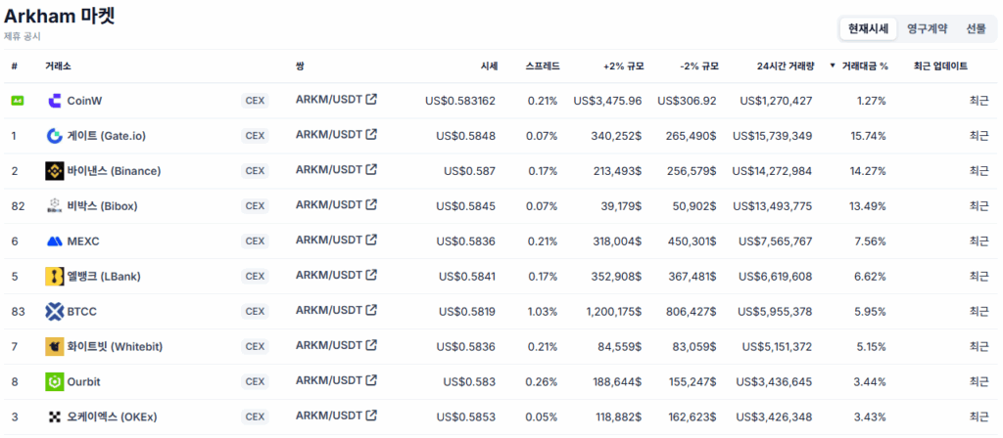Open Gate.io ARKM/USDT pair link
Image resolution: width=1003 pixels, height=438 pixels.
[x=329, y=135]
